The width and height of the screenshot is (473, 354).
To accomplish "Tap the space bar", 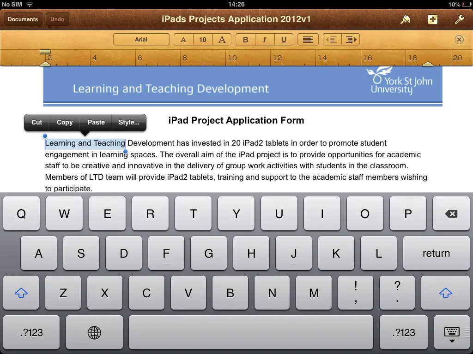I will (251, 332).
